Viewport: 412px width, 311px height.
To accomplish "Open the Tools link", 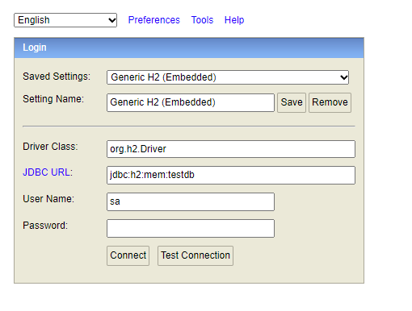I will coord(202,20).
